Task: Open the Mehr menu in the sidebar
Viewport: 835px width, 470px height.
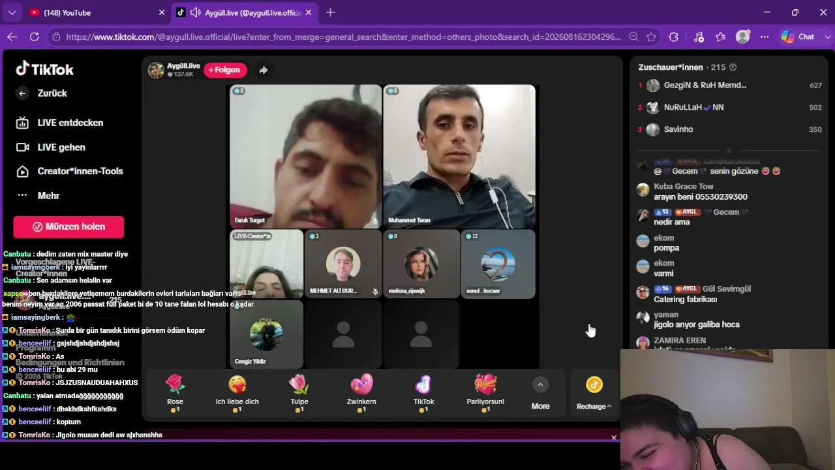Action: click(x=38, y=196)
